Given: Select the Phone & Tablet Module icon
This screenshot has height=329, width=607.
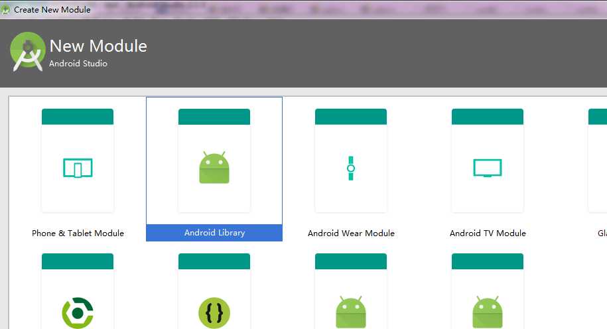Looking at the screenshot, I should click(78, 168).
